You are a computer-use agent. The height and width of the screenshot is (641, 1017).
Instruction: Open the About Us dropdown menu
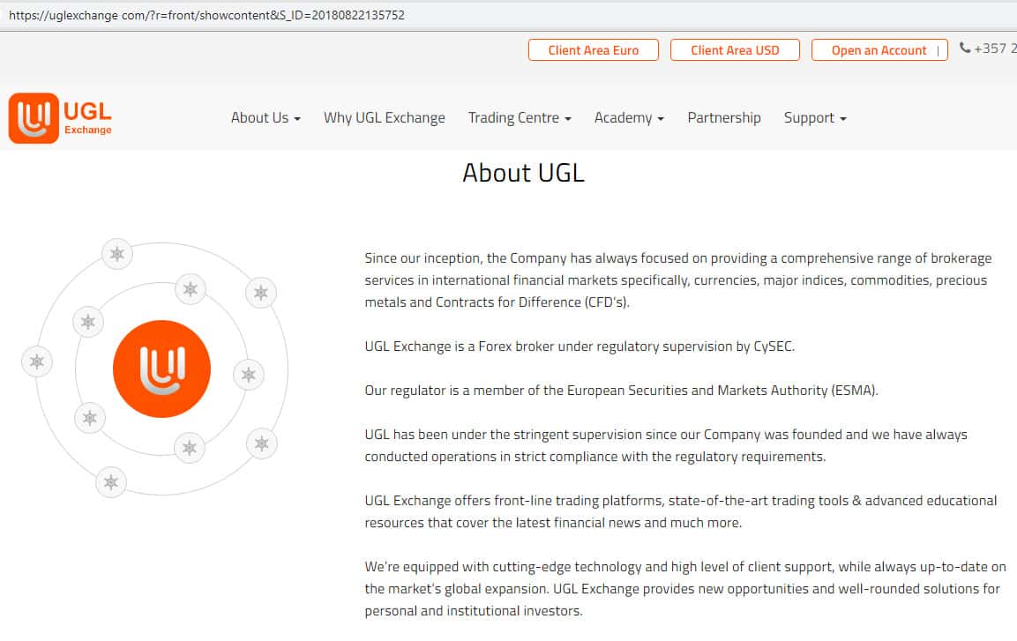tap(265, 118)
